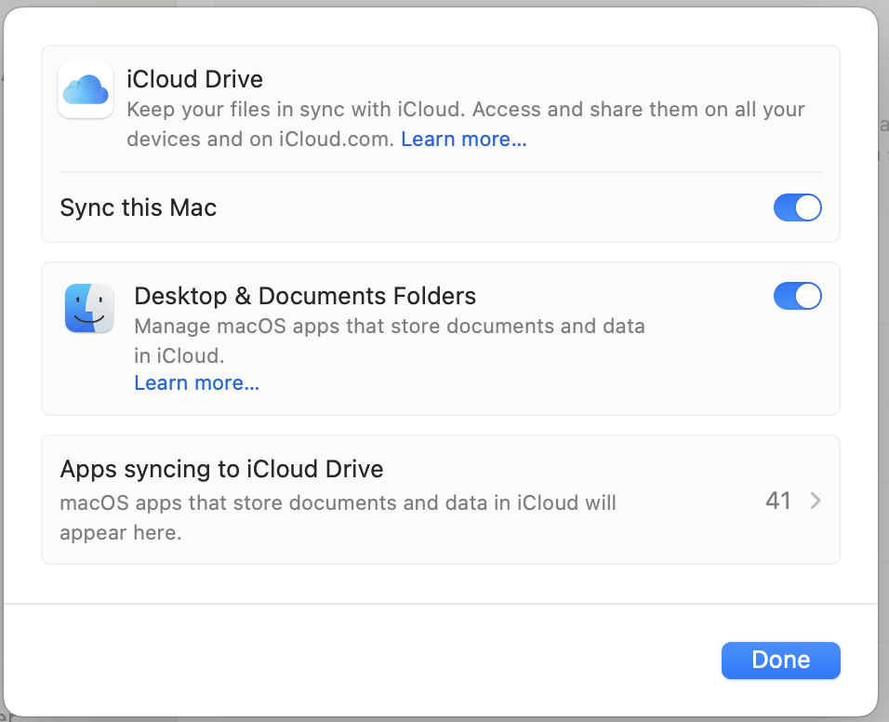889x722 pixels.
Task: Click the Desktop & Documents Folders title
Action: (305, 296)
